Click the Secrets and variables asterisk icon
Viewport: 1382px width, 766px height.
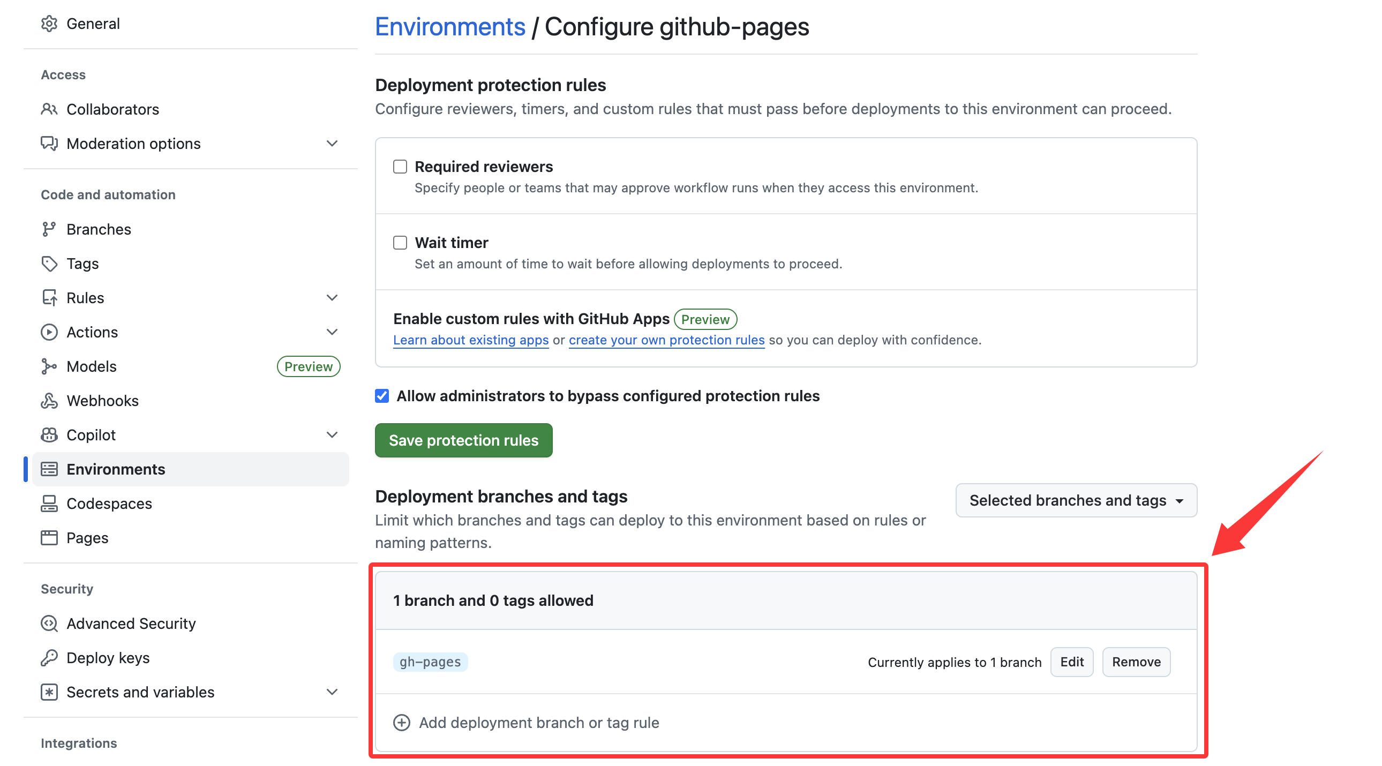coord(49,693)
